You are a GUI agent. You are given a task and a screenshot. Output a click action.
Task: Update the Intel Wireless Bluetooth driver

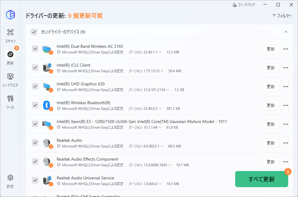pos(271,105)
